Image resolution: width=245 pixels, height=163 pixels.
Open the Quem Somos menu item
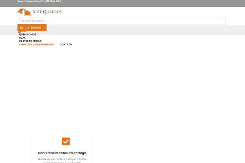click(x=27, y=35)
